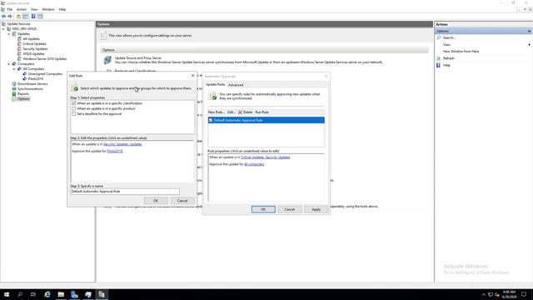Viewport: 533px width, 300px height.
Task: Collapse the All Computers tree node
Action: tap(14, 68)
